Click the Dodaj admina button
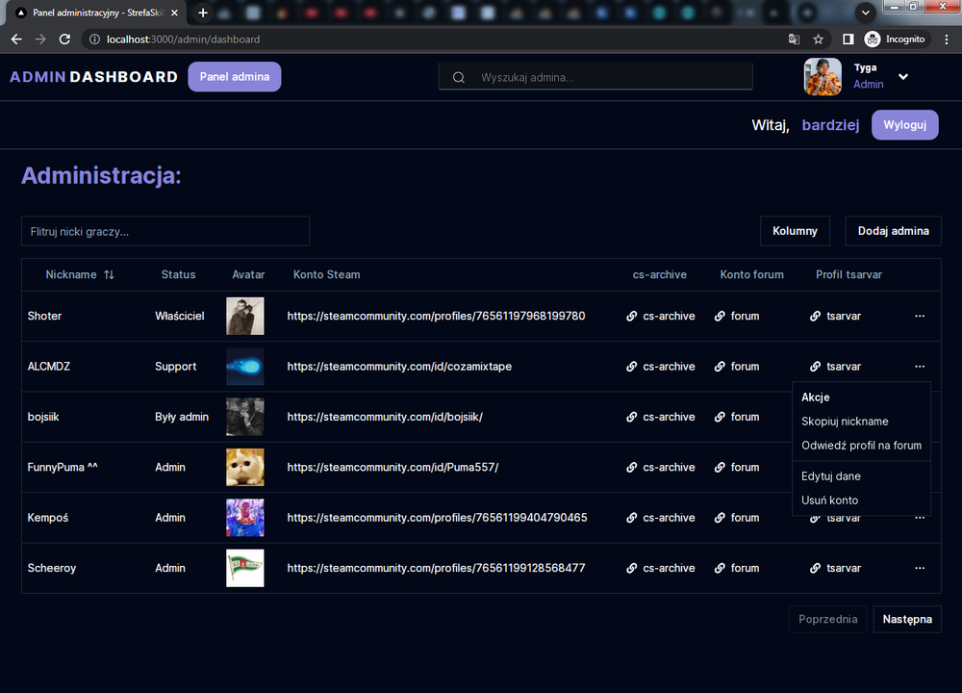962x693 pixels. [893, 231]
